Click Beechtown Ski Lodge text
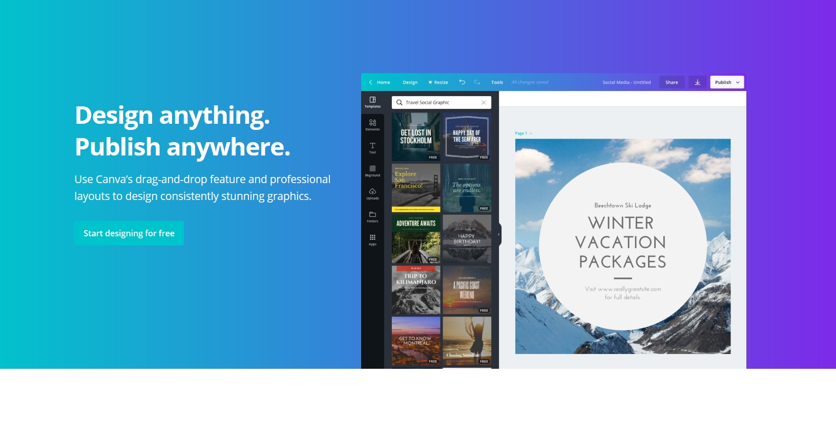The image size is (836, 423). coord(622,206)
